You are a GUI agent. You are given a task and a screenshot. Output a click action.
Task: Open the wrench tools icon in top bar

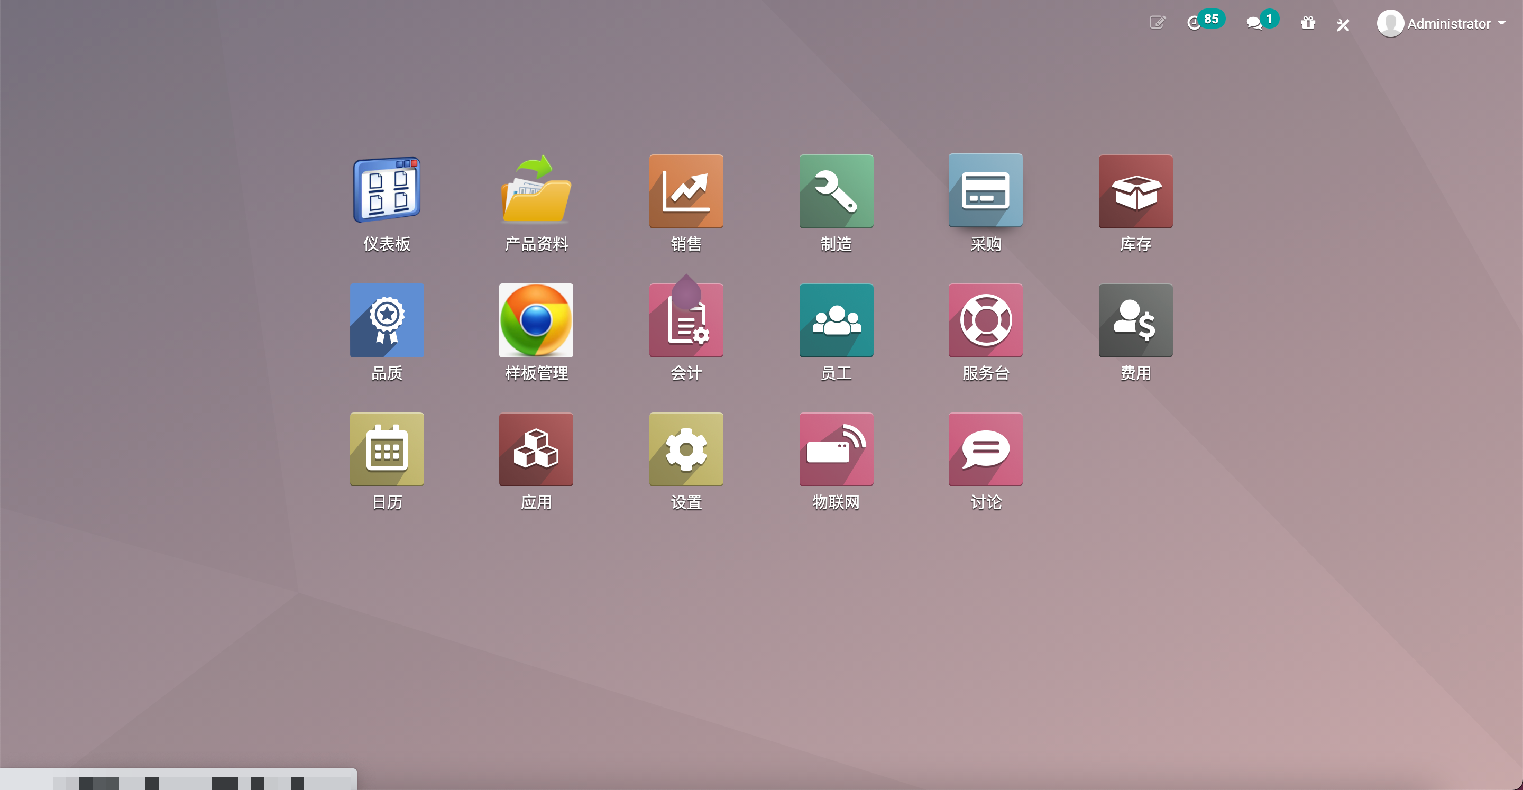[x=1343, y=24]
